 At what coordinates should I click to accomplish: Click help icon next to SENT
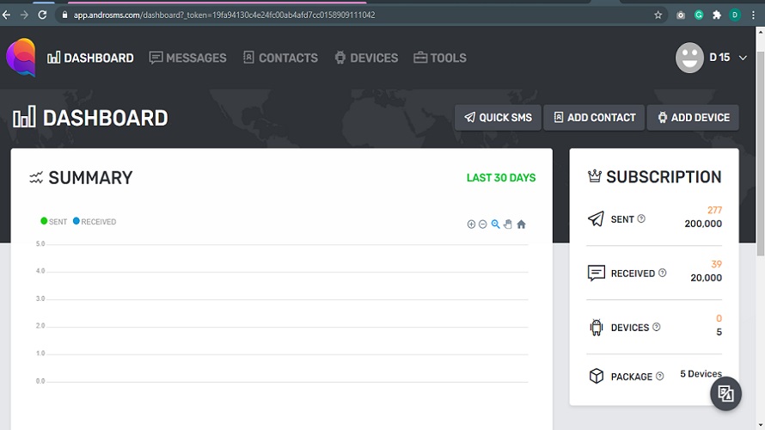641,218
